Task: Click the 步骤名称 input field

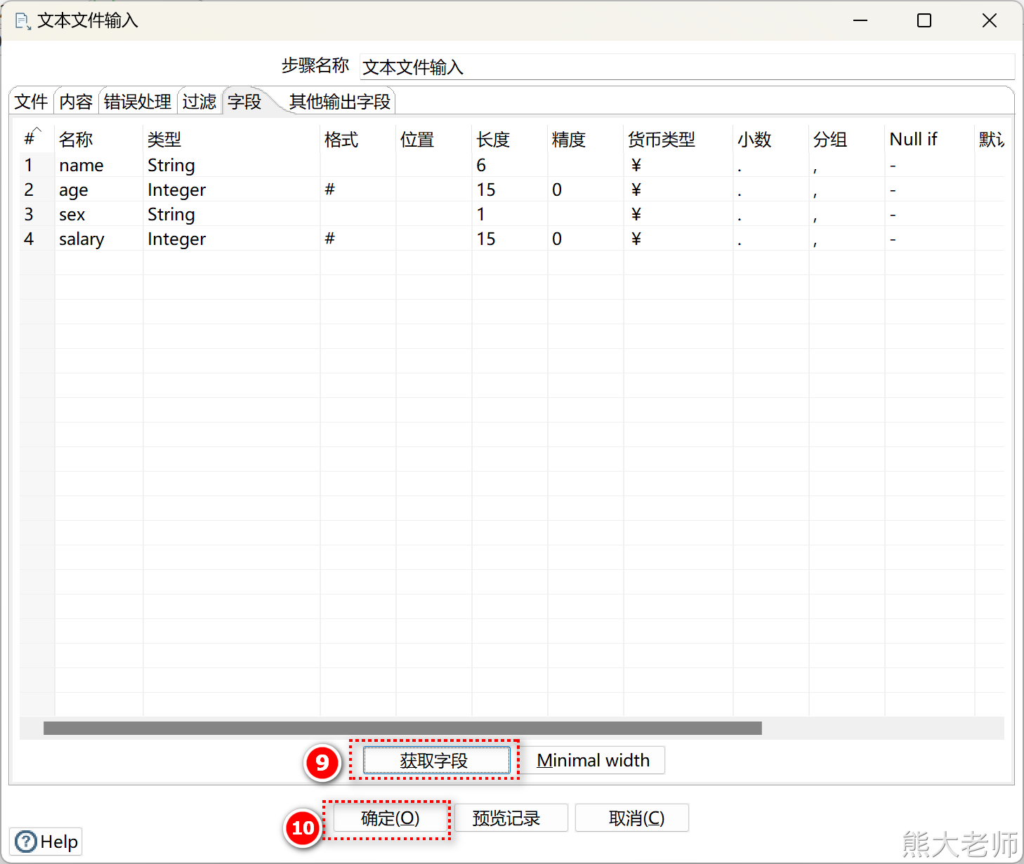Action: click(x=687, y=67)
